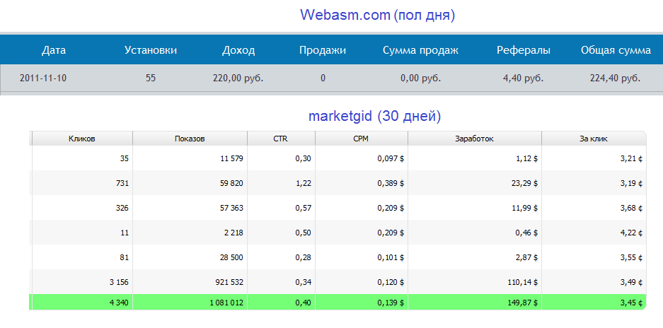Select the per-click cell 3,68 ¢

pyautogui.click(x=632, y=208)
